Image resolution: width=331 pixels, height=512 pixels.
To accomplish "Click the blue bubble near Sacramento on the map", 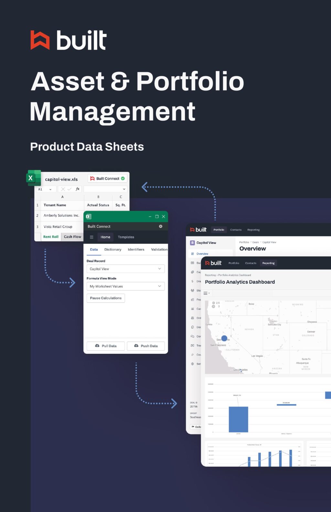I will pyautogui.click(x=224, y=339).
